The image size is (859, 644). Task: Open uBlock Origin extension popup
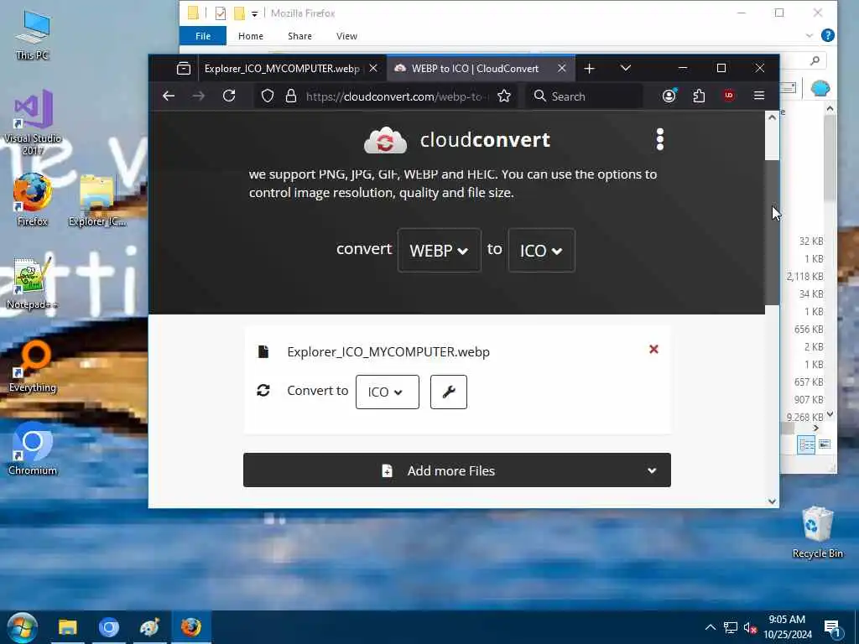[x=729, y=96]
